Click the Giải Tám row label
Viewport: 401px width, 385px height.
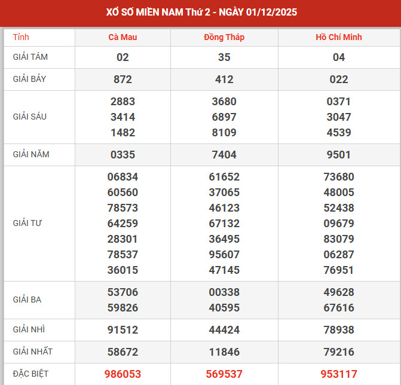(30, 57)
